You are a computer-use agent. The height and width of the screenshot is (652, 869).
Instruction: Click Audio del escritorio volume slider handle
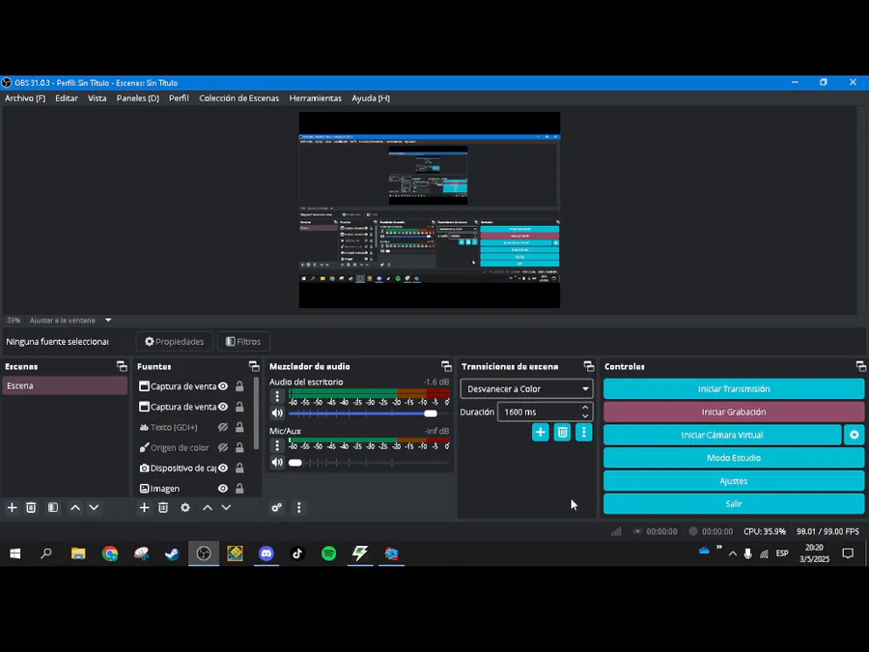click(431, 413)
